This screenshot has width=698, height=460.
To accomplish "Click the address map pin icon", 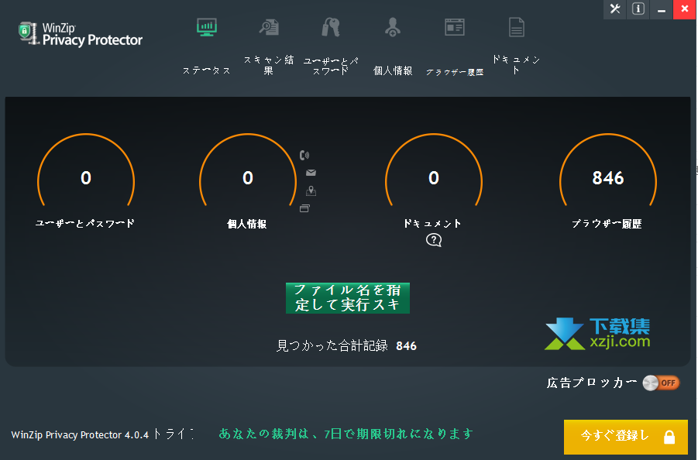I will click(311, 191).
